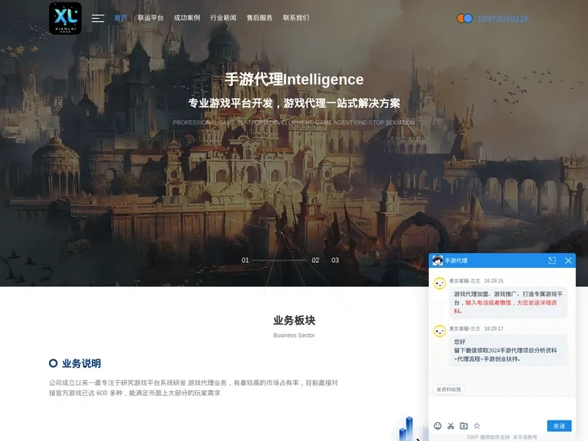Click second message agent avatar
588x441 pixels.
click(439, 332)
